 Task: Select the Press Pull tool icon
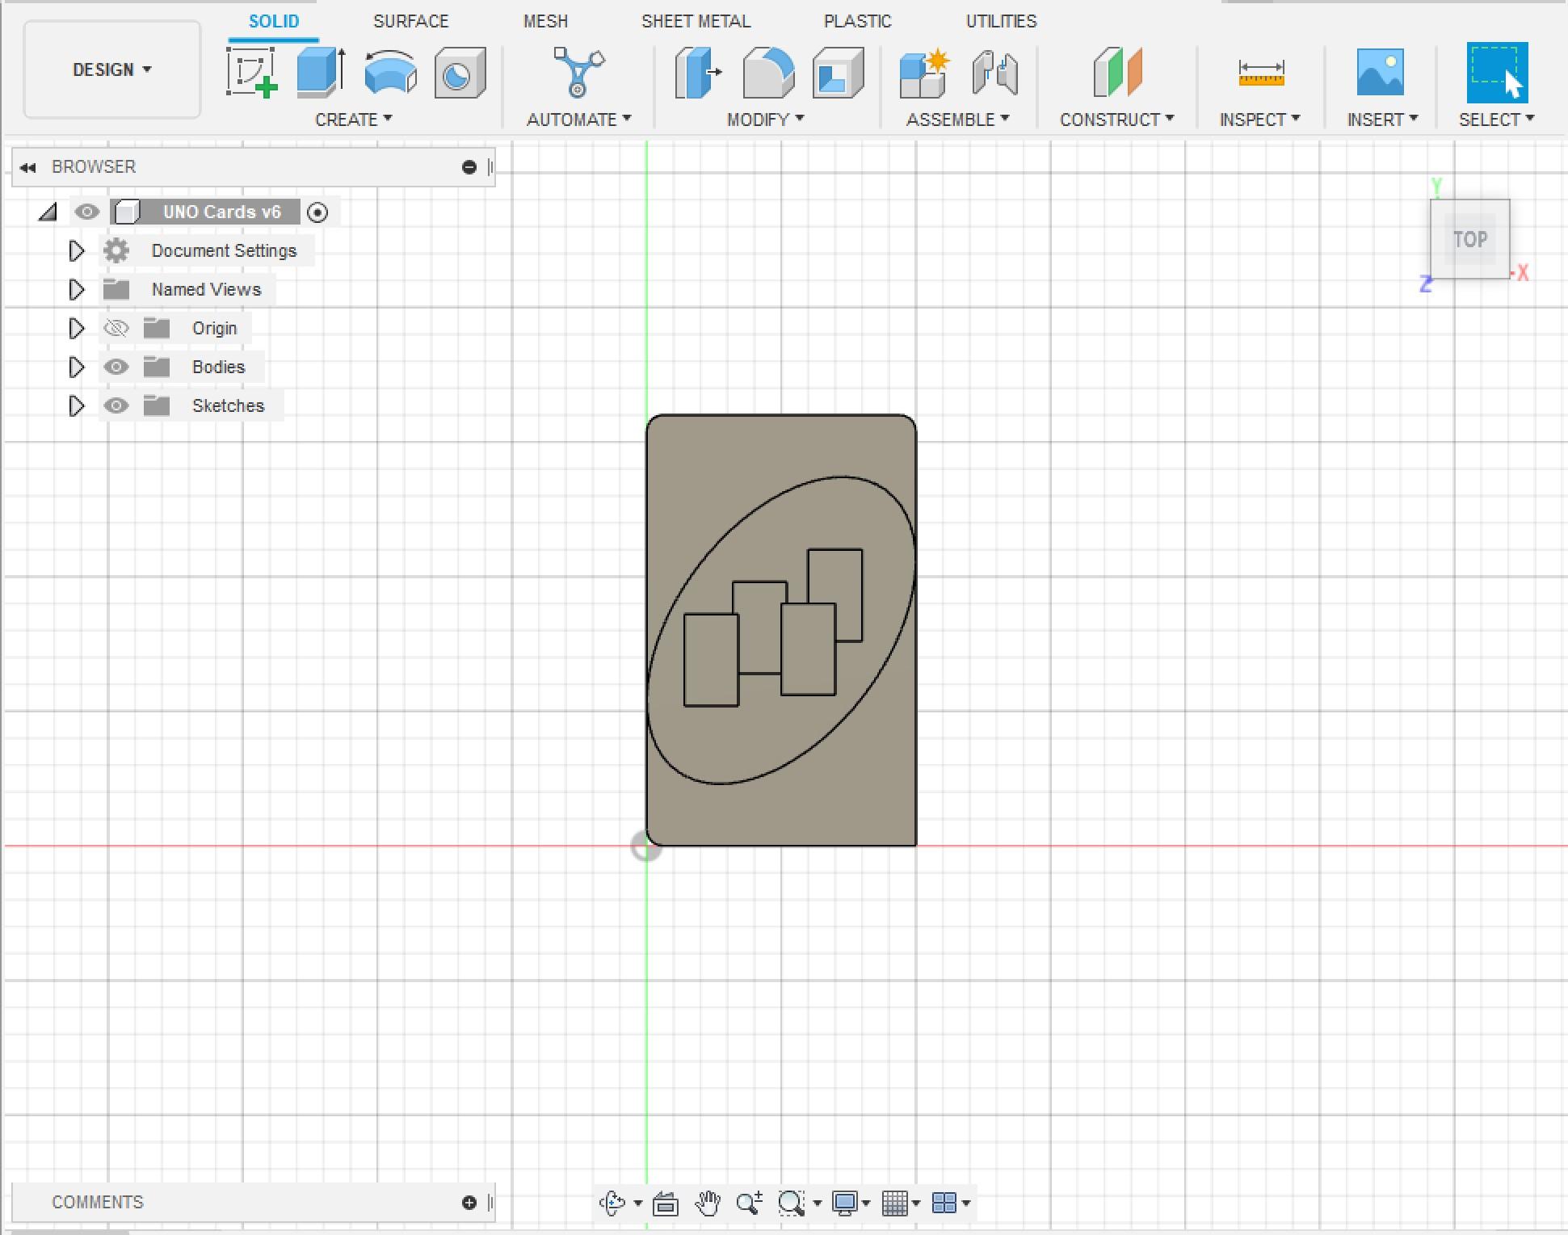[698, 73]
